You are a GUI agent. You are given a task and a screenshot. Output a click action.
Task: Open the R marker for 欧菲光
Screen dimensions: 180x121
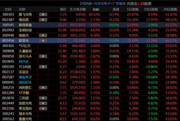pos(43,41)
